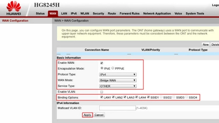Toggle the SSID4 binding checkbox
This screenshot has width=219, height=123.
pyautogui.click(x=187, y=97)
